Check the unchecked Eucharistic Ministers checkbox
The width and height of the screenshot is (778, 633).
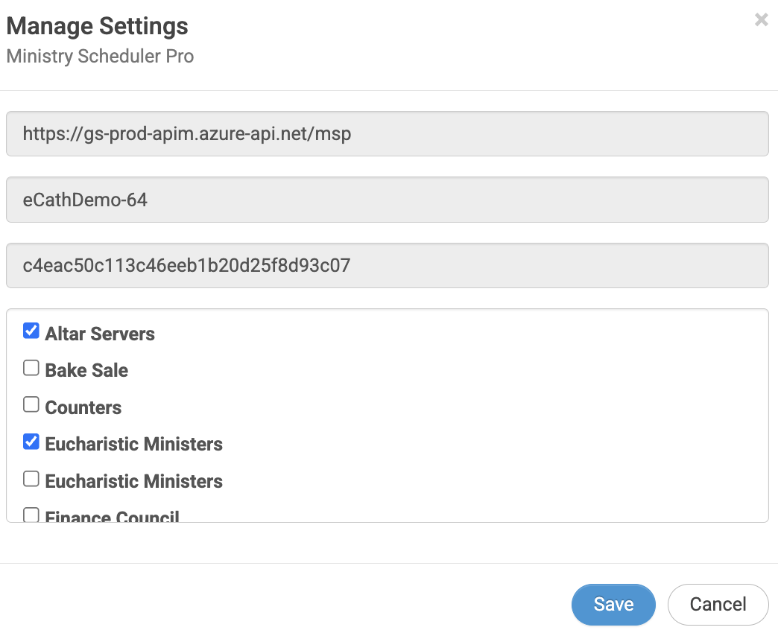coord(31,479)
